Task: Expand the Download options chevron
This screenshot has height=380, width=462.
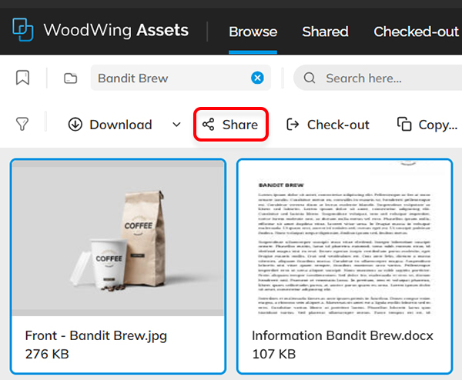Action: click(x=176, y=125)
